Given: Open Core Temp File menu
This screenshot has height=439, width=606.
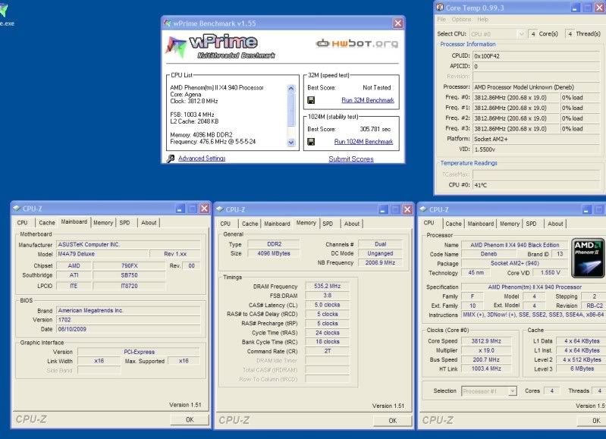Looking at the screenshot, I should tap(441, 19).
